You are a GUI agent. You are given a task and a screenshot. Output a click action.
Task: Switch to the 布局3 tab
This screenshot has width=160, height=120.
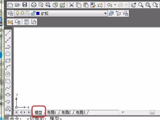click(80, 112)
